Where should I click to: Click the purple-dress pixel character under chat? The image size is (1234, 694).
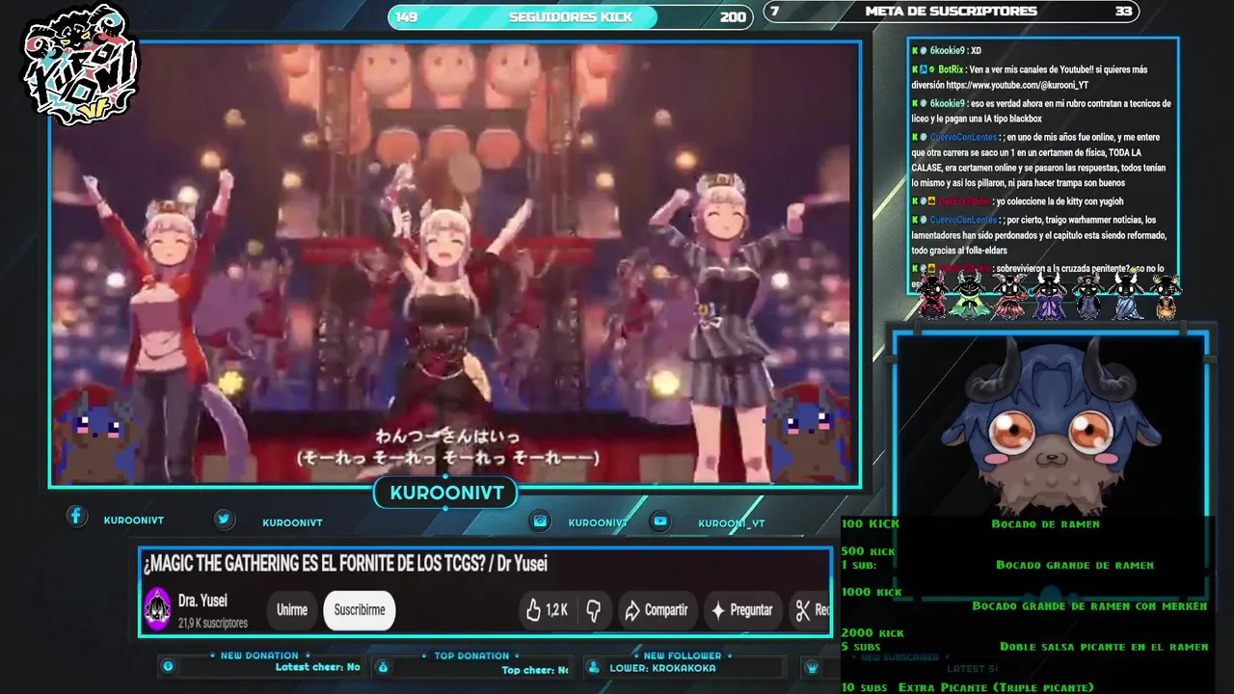coord(1050,296)
